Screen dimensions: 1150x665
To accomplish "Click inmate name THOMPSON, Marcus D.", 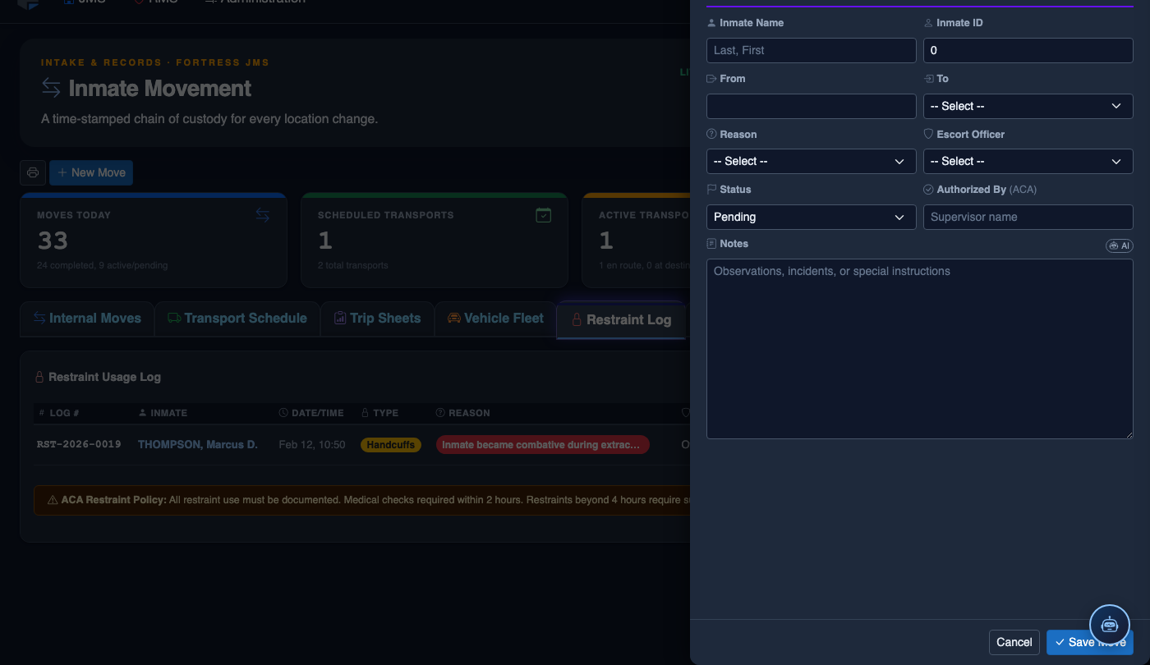I will point(198,444).
